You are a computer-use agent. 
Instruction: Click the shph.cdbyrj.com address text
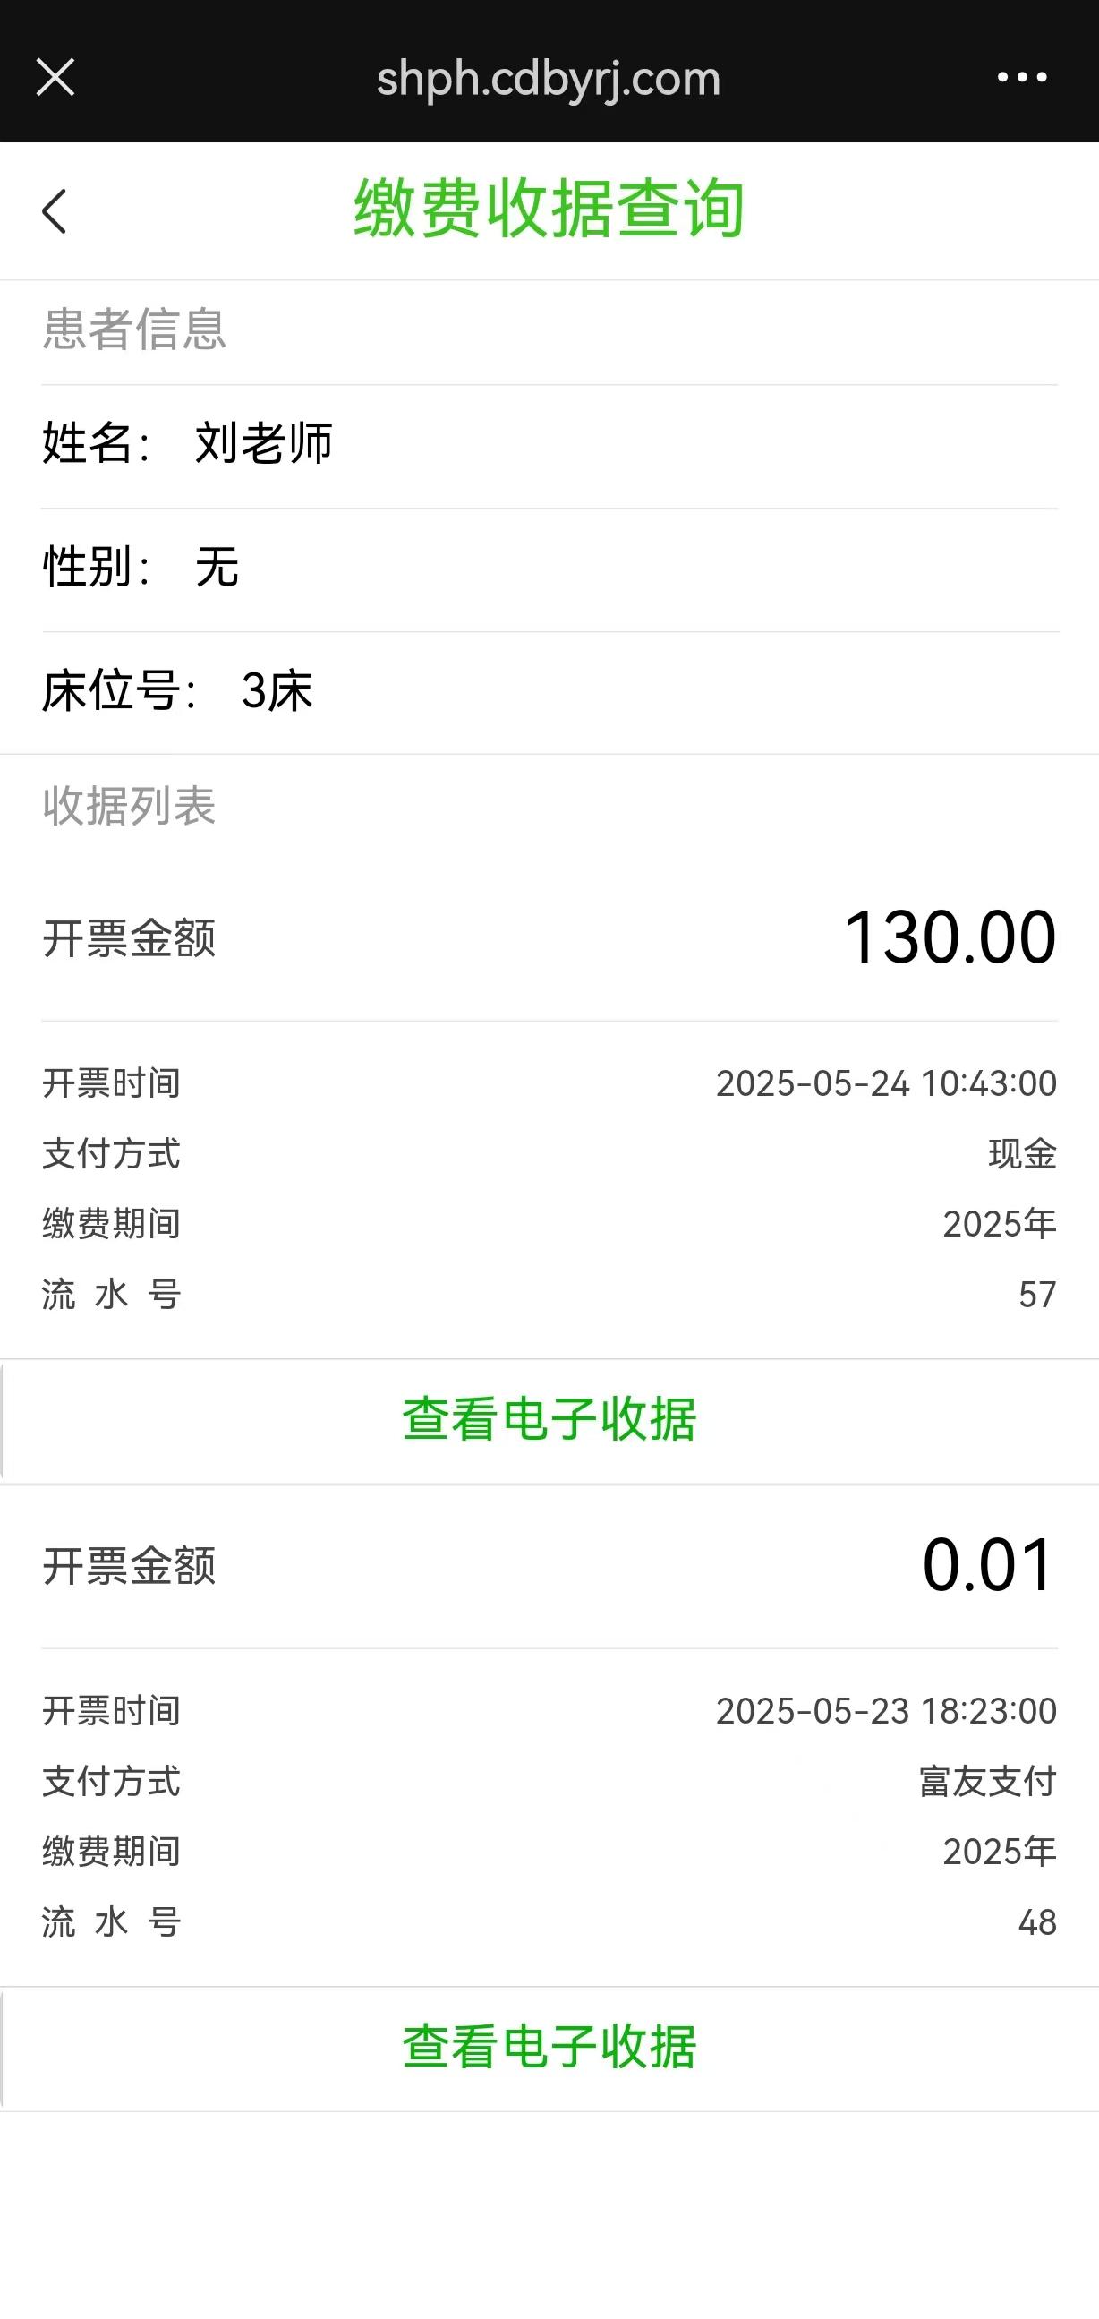[548, 79]
